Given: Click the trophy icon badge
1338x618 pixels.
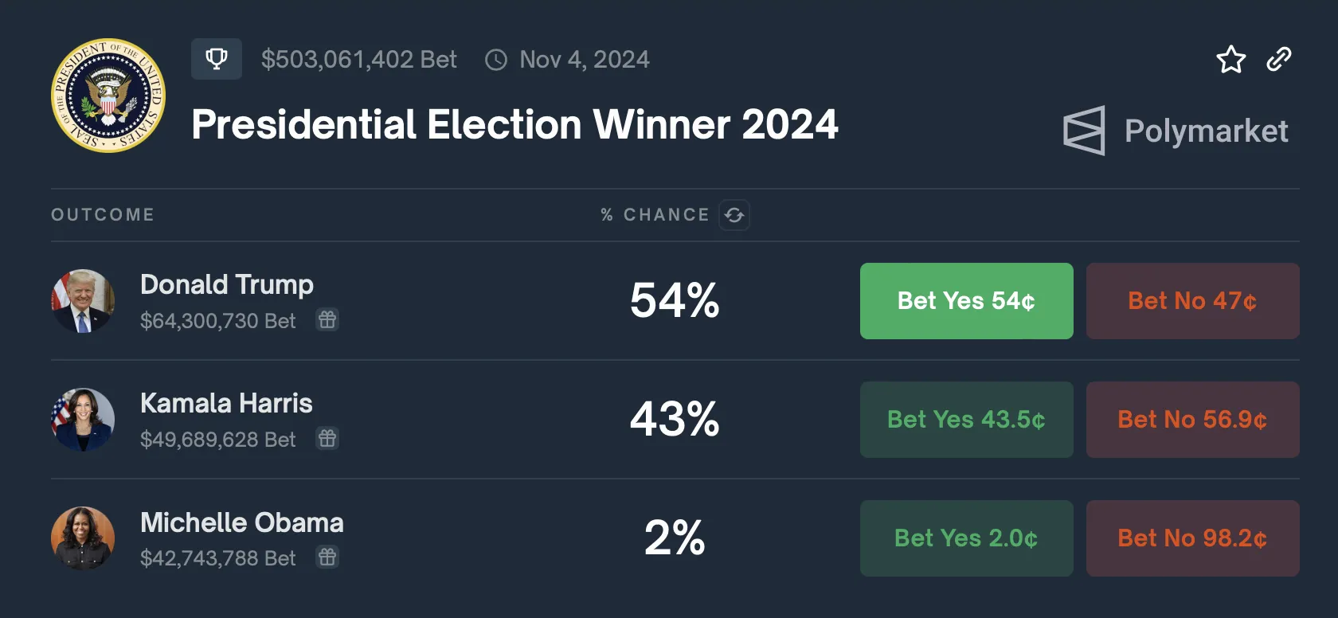Looking at the screenshot, I should (217, 59).
